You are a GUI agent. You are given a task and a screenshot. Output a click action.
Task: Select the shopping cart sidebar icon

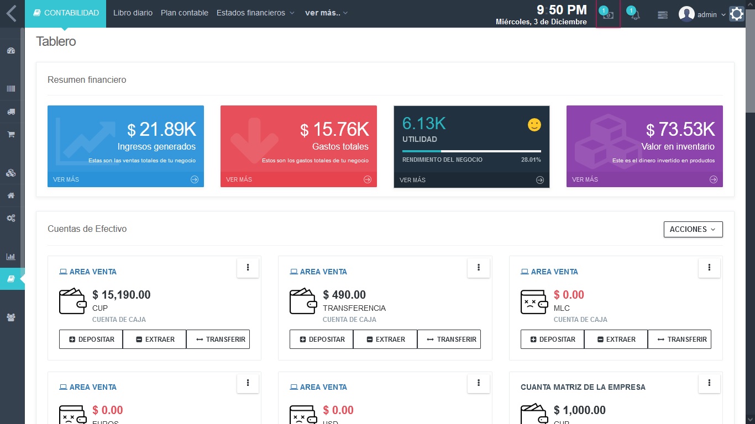click(11, 134)
